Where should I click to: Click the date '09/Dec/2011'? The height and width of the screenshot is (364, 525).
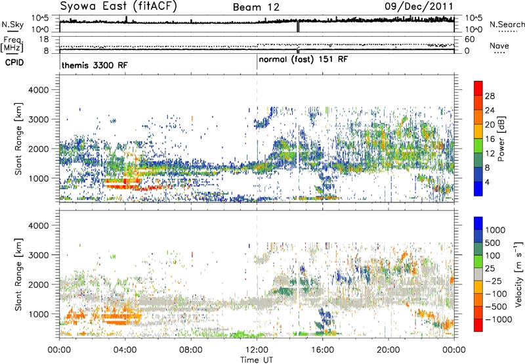point(419,7)
